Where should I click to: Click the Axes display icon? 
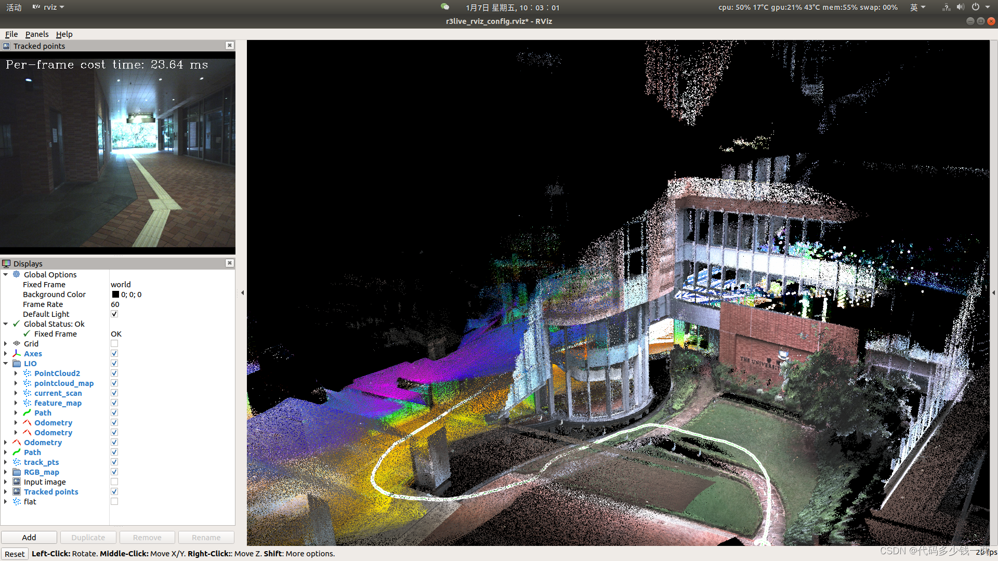pyautogui.click(x=17, y=353)
